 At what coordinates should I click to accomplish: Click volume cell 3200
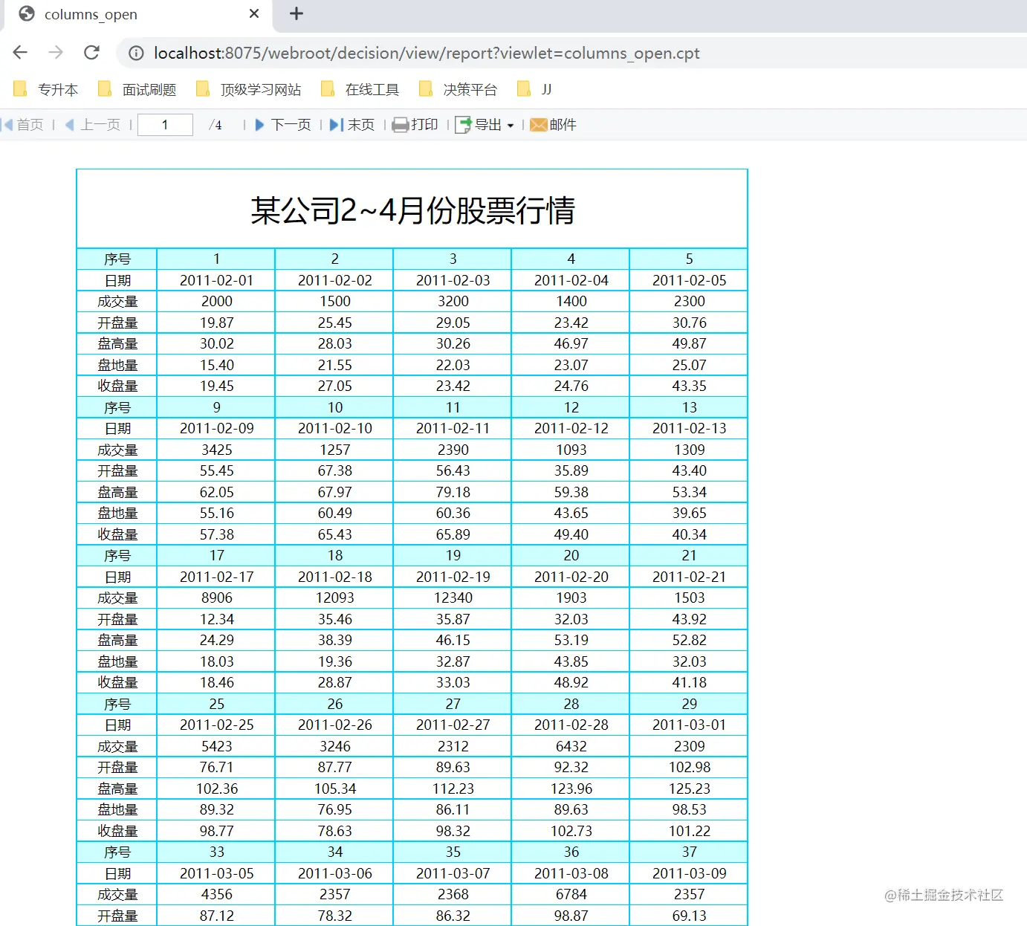(x=453, y=301)
